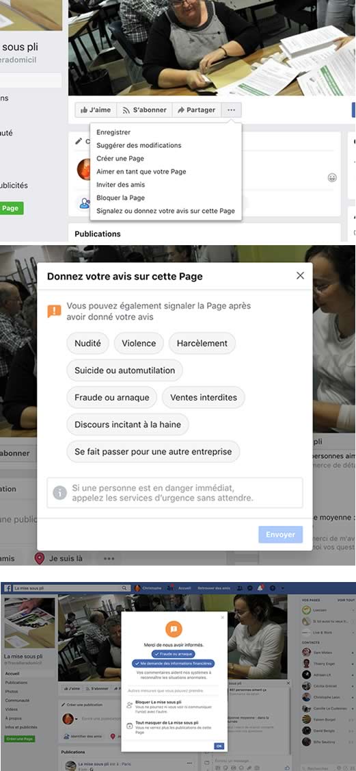
Task: Click the J'aime thumbs-up button in top screenshot
Action: coord(96,110)
